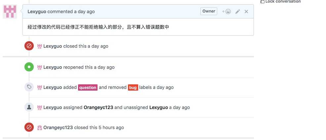Click the Owner badge on the comment
This screenshot has height=140, width=326.
point(209,11)
